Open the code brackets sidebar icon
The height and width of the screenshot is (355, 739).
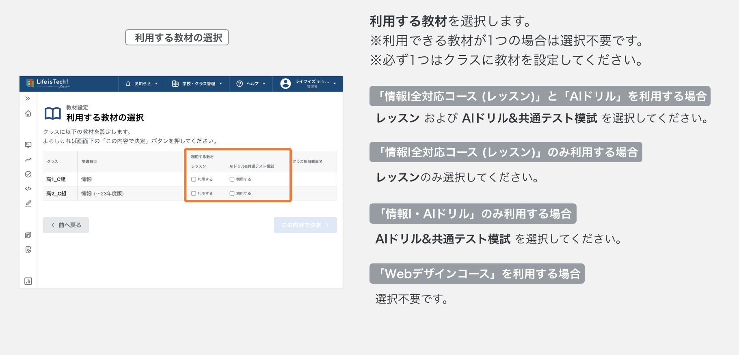(x=28, y=189)
